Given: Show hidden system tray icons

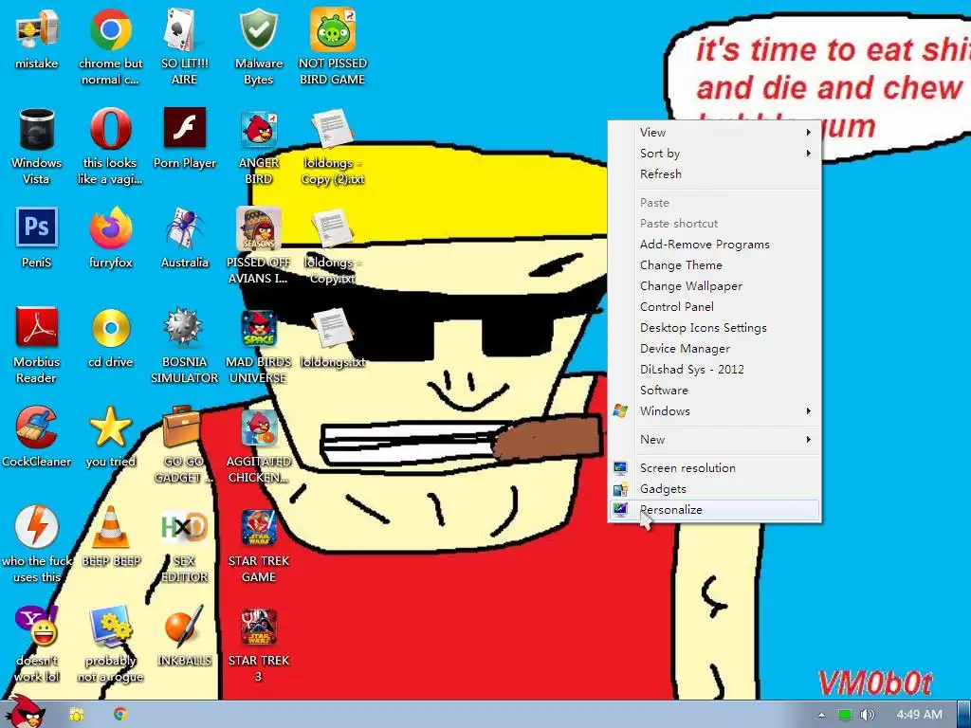Looking at the screenshot, I should pos(821,715).
